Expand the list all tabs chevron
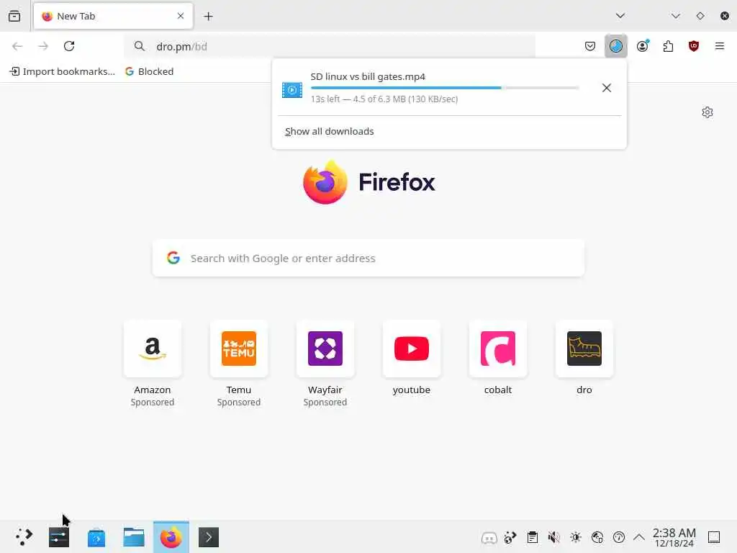 click(620, 16)
